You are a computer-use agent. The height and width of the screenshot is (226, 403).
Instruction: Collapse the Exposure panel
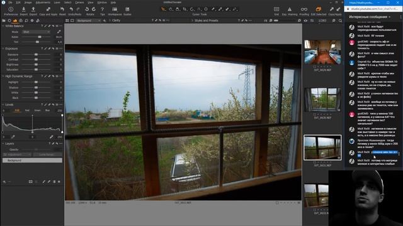pyautogui.click(x=3, y=48)
